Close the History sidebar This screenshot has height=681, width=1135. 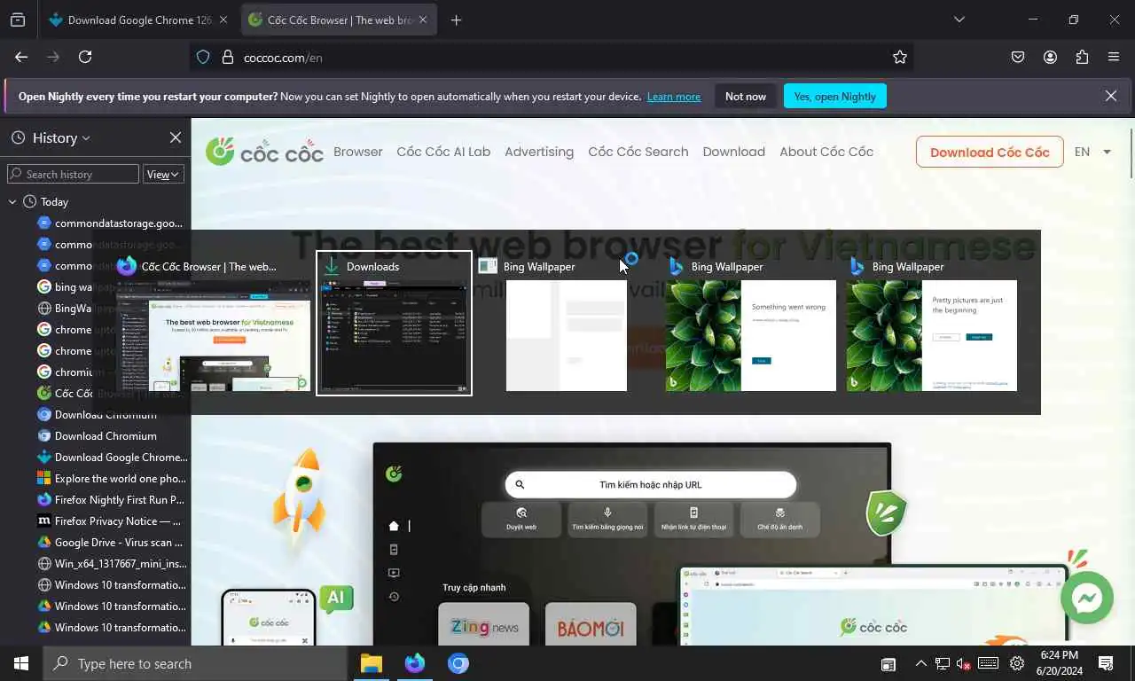tap(176, 137)
